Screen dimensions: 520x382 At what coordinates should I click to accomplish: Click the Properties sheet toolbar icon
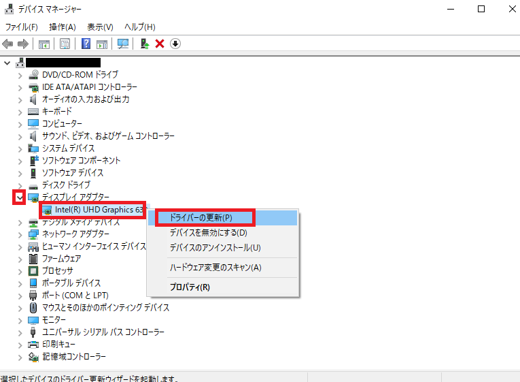65,44
